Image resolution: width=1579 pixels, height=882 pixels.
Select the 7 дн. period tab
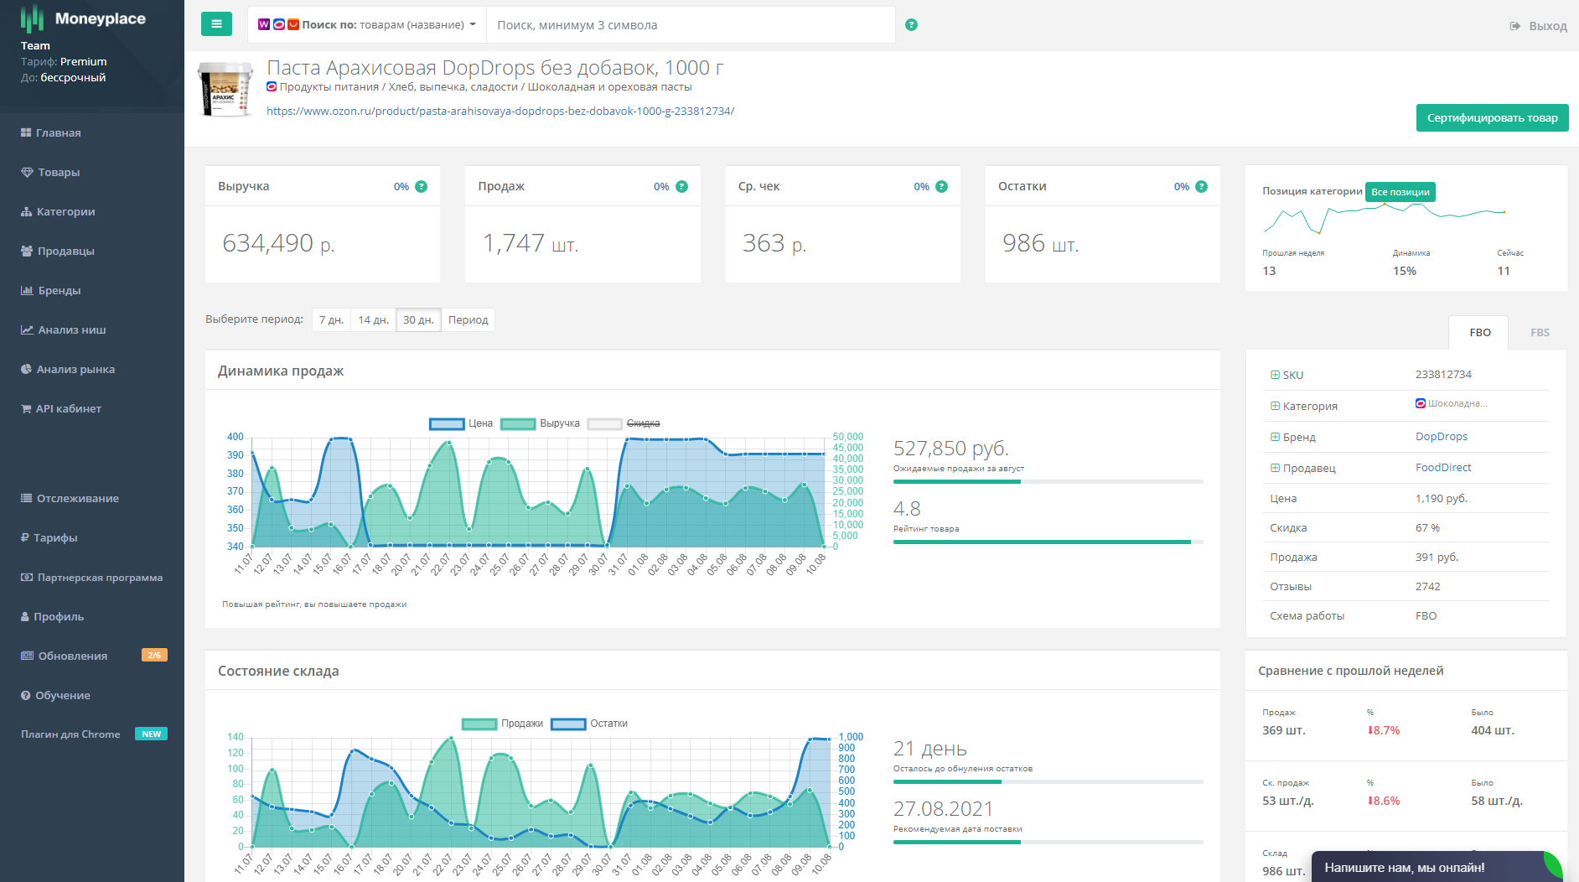pyautogui.click(x=331, y=320)
